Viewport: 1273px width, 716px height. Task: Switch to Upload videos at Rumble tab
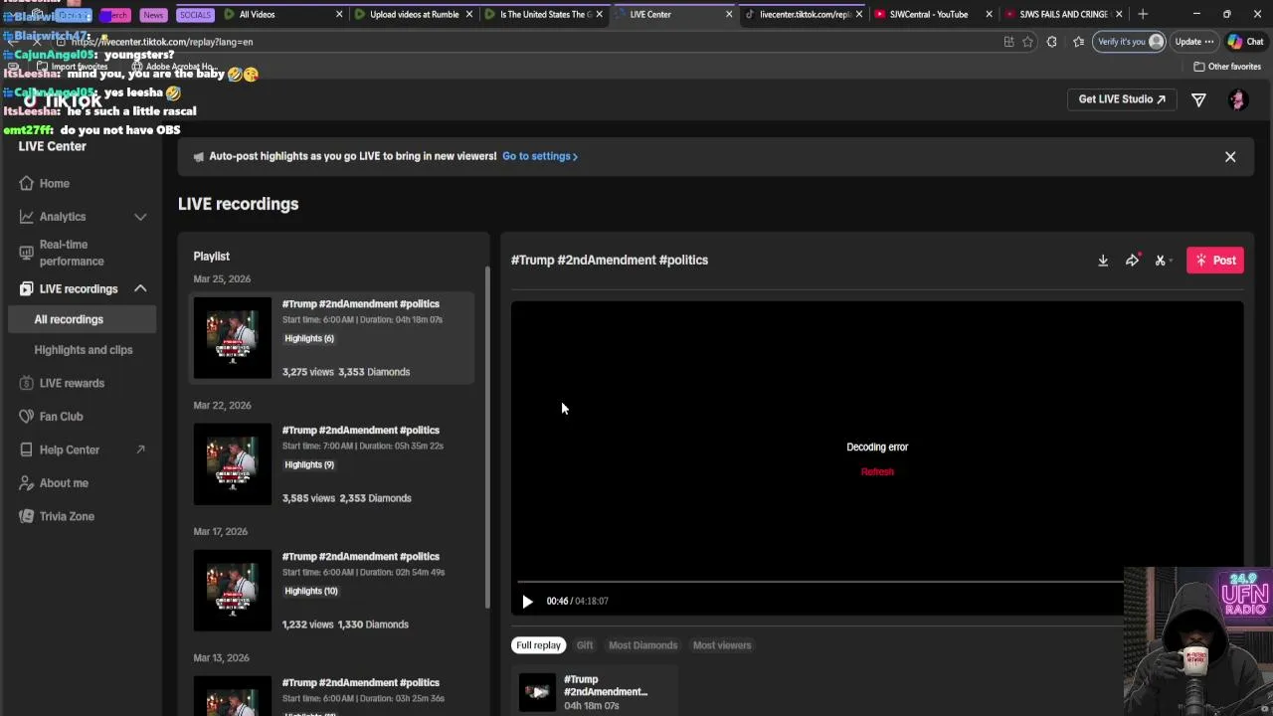pyautogui.click(x=414, y=14)
